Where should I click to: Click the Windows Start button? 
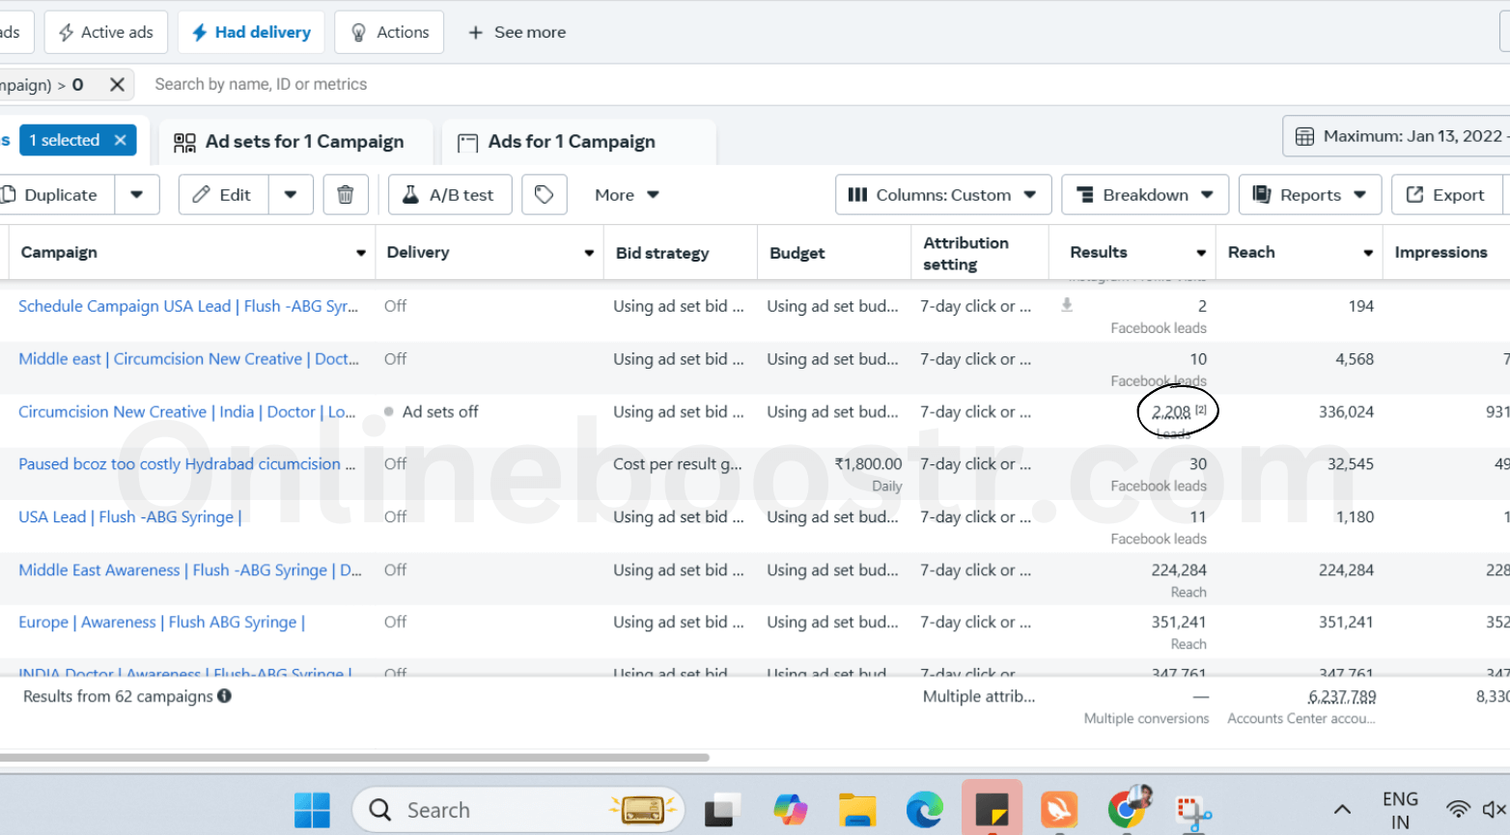point(312,810)
